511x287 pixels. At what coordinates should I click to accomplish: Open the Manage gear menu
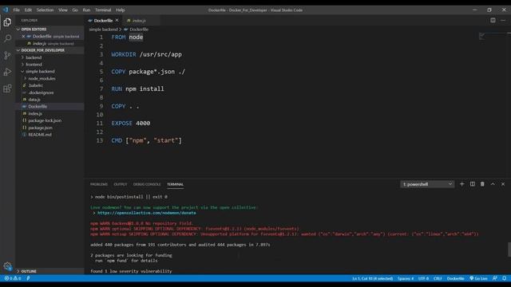tap(7, 266)
